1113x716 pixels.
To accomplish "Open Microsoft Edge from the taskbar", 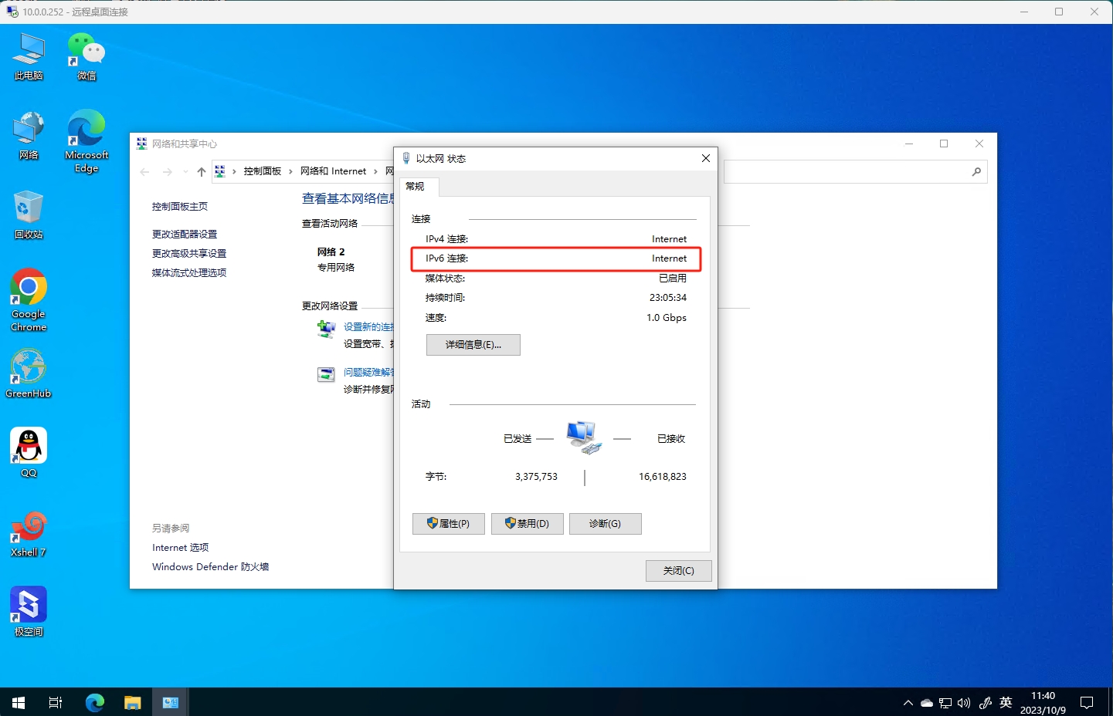I will [94, 702].
